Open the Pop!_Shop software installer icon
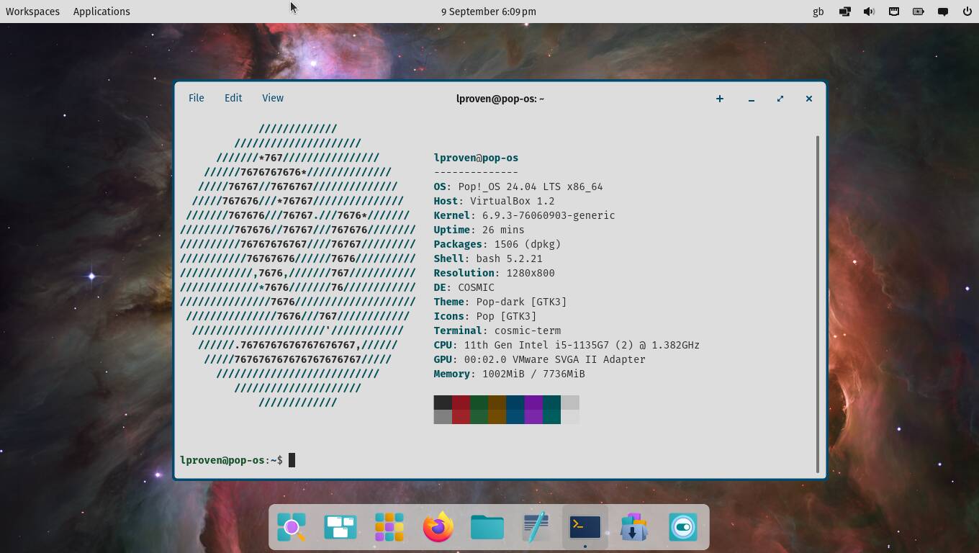Image resolution: width=979 pixels, height=553 pixels. pos(633,527)
